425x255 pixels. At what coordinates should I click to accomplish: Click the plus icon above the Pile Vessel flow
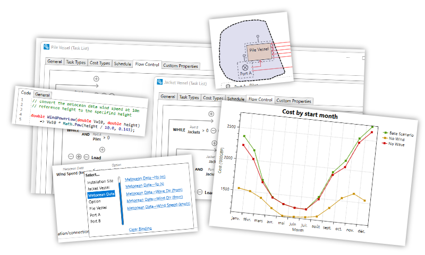[x=96, y=78]
